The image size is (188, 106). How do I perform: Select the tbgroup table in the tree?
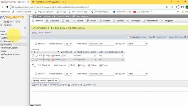(7, 41)
